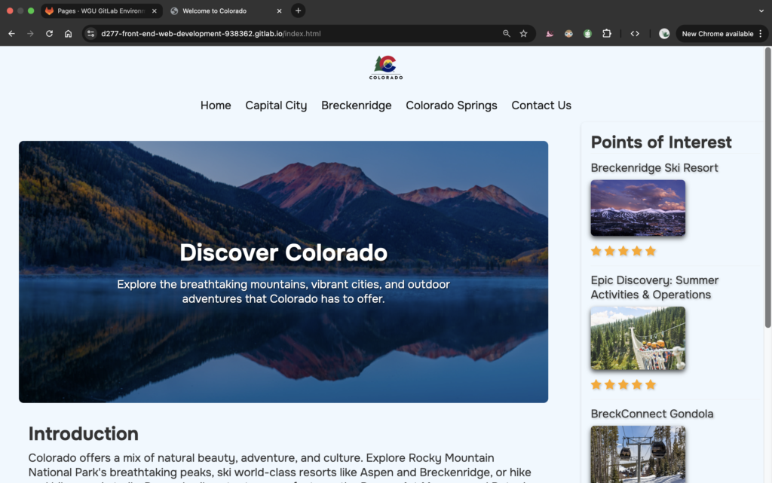Open the zoom magnifier in address bar
Screen dimensions: 772x483
pyautogui.click(x=507, y=34)
